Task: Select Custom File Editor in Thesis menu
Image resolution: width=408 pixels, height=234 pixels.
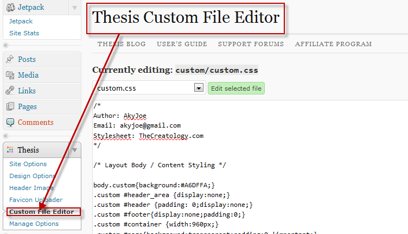Action: pyautogui.click(x=42, y=212)
